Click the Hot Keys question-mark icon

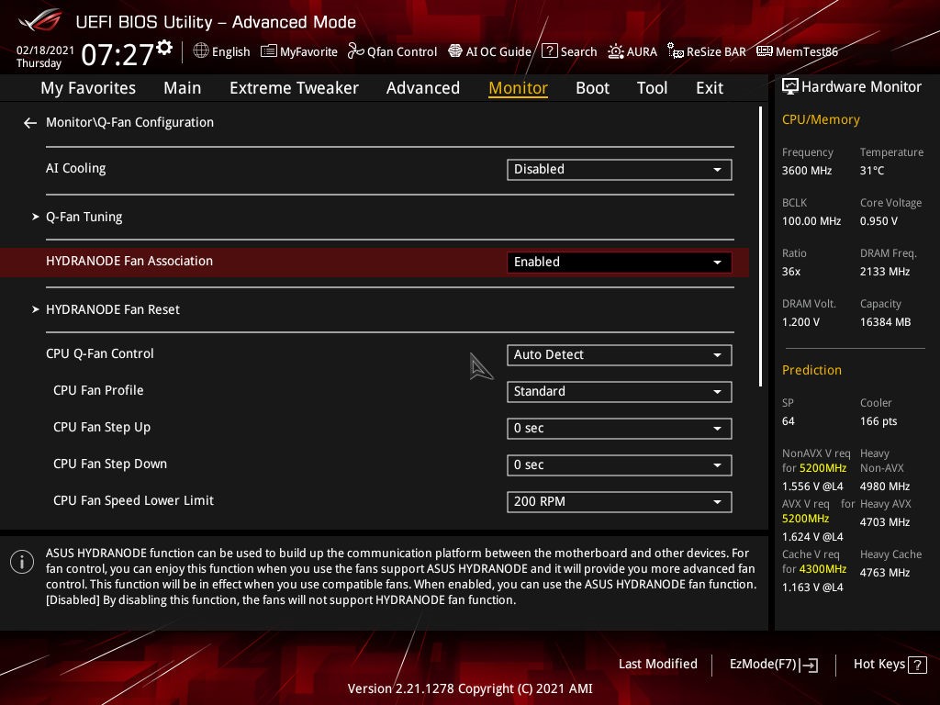point(917,665)
